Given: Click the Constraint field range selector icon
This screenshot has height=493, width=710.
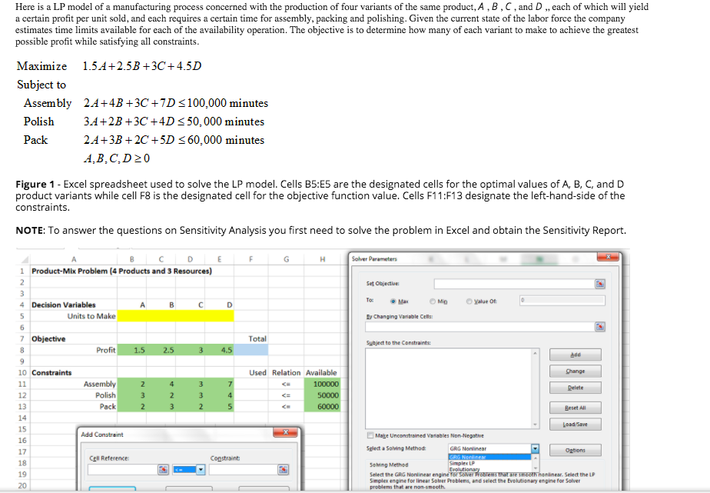Looking at the screenshot, I should click(284, 469).
